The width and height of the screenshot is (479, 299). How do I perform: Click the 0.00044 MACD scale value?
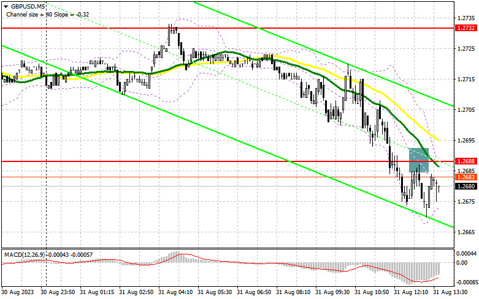[x=466, y=253]
